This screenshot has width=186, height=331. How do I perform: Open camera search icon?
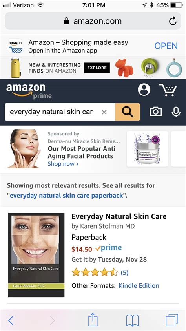[x=156, y=112]
